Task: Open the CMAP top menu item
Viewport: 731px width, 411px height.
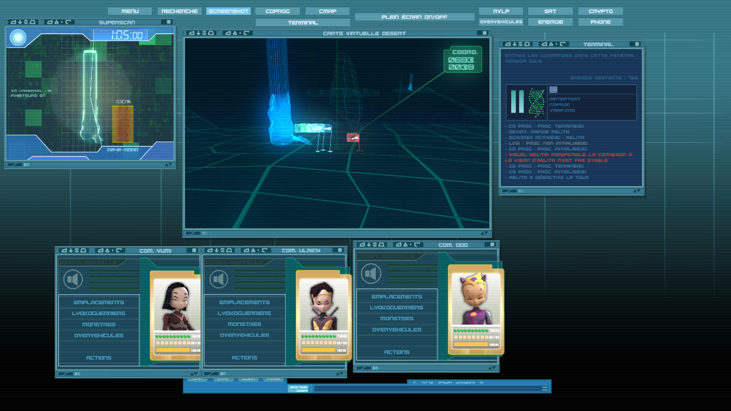Action: click(x=327, y=11)
